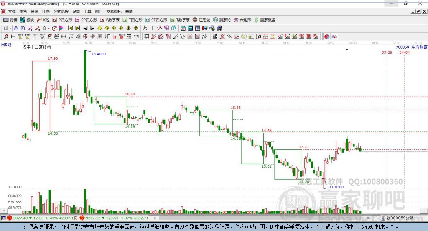This screenshot has height=231, width=428.
Task: Open the 文件 menu
Action: [x=12, y=11]
